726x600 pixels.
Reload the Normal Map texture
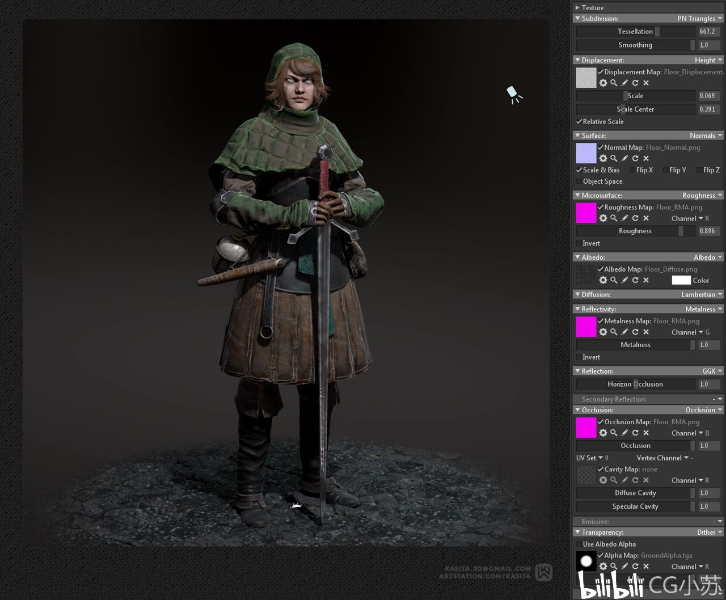635,158
